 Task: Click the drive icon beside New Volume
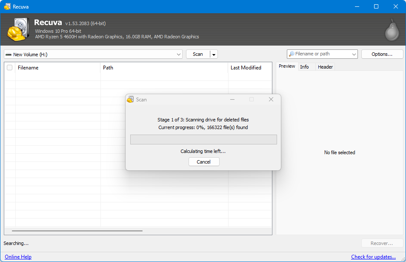click(9, 55)
